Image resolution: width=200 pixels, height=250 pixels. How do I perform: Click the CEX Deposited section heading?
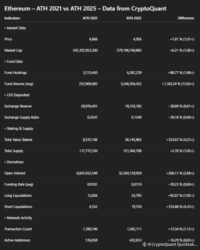pos(17,95)
